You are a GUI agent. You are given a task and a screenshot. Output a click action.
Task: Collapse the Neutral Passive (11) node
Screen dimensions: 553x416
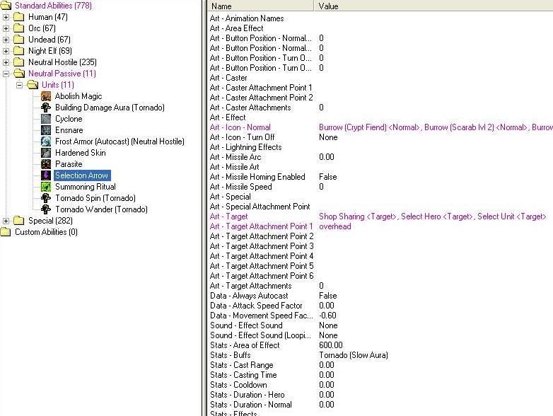click(x=6, y=74)
